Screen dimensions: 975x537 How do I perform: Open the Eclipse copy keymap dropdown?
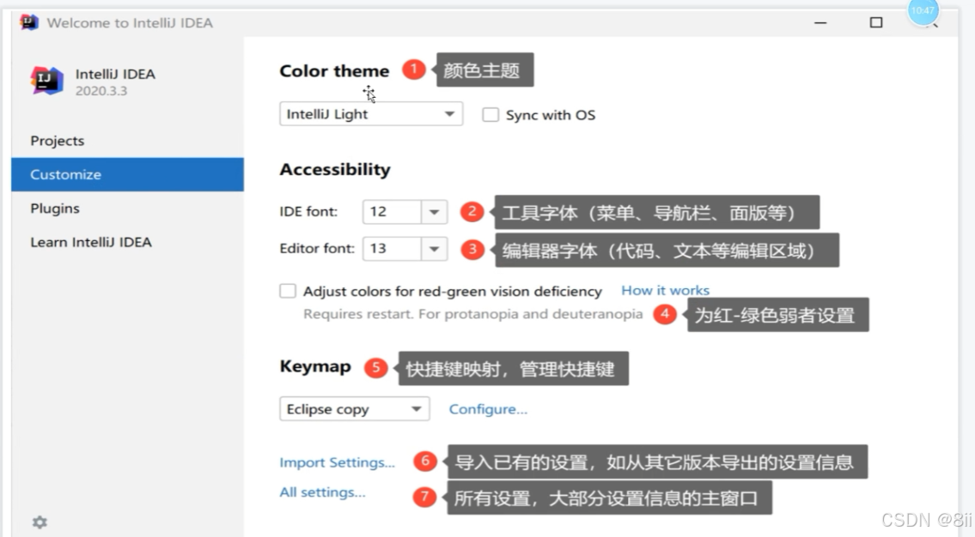click(x=355, y=409)
